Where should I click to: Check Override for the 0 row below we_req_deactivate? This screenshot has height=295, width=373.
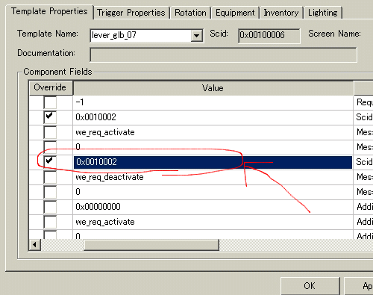click(50, 192)
